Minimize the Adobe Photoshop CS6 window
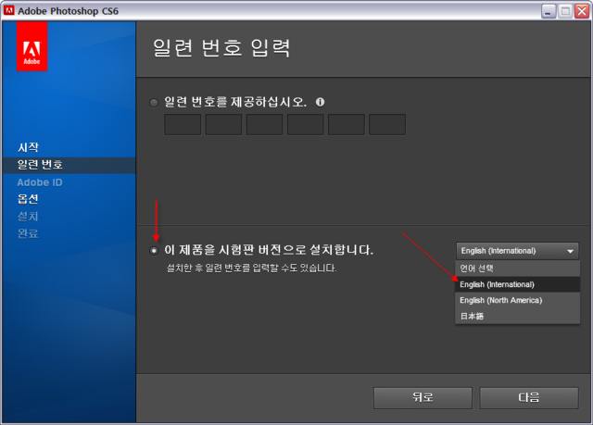 pos(549,11)
